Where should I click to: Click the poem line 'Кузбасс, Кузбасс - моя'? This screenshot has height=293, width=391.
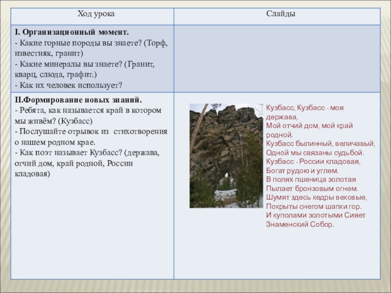(304, 108)
